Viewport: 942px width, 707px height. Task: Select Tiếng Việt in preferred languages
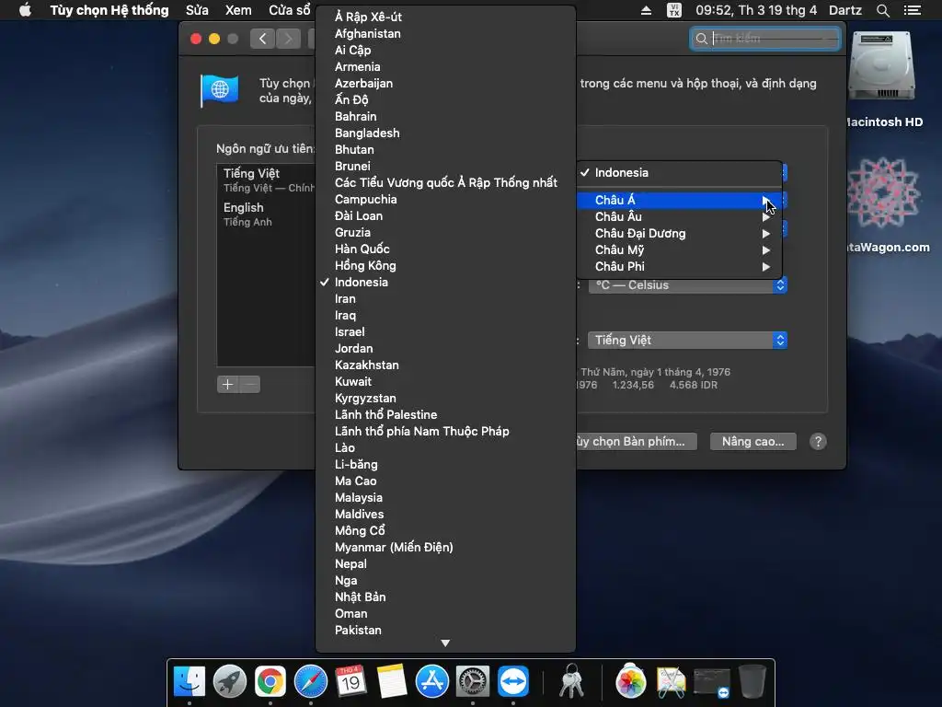pyautogui.click(x=266, y=180)
